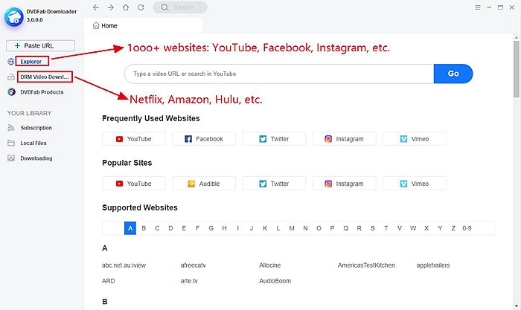Click the Subscription feed icon
The width and height of the screenshot is (521, 310).
(x=11, y=128)
